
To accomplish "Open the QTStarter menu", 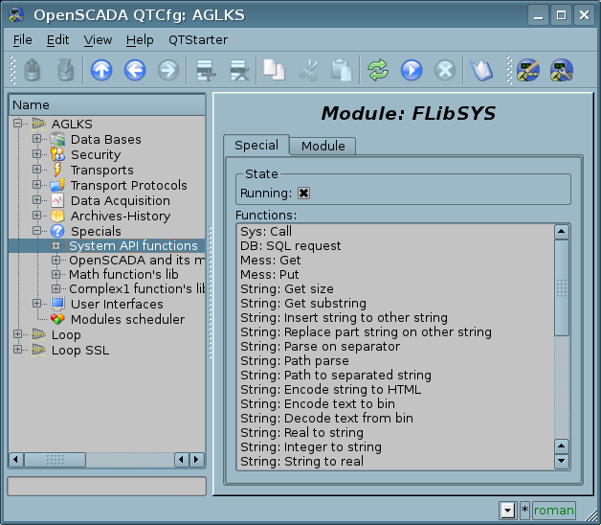I will [198, 39].
